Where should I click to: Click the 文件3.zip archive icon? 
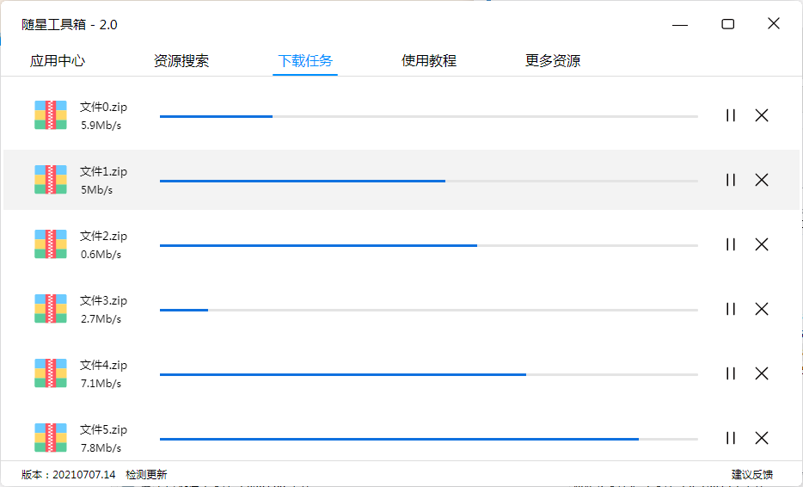tap(51, 309)
